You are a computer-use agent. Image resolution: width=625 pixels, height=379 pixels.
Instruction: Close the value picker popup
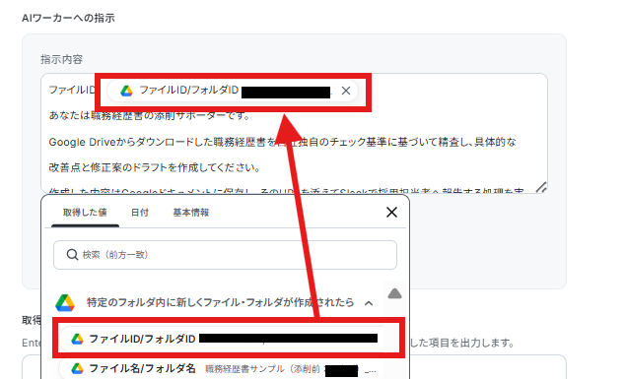point(391,213)
